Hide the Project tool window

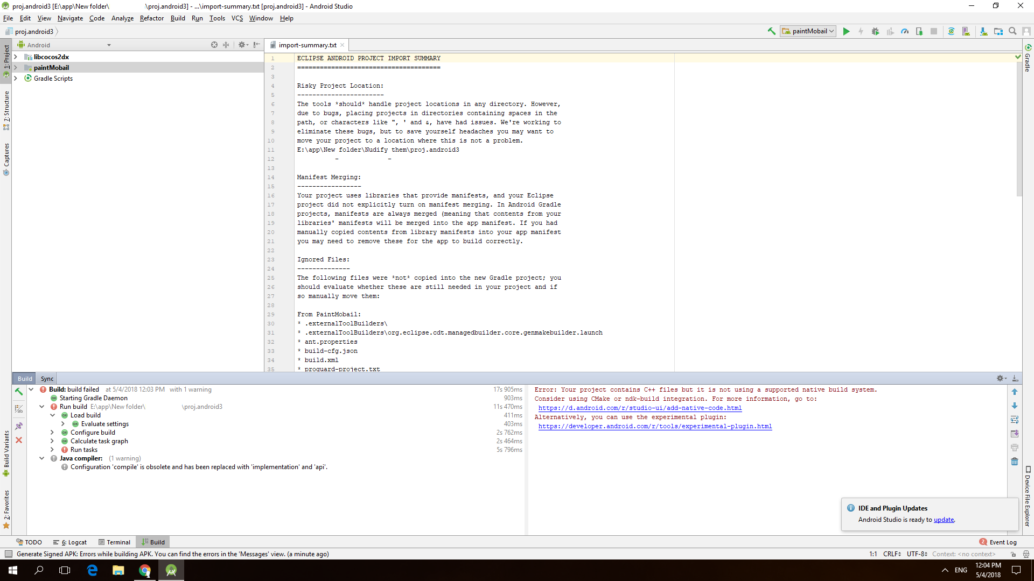pos(257,45)
